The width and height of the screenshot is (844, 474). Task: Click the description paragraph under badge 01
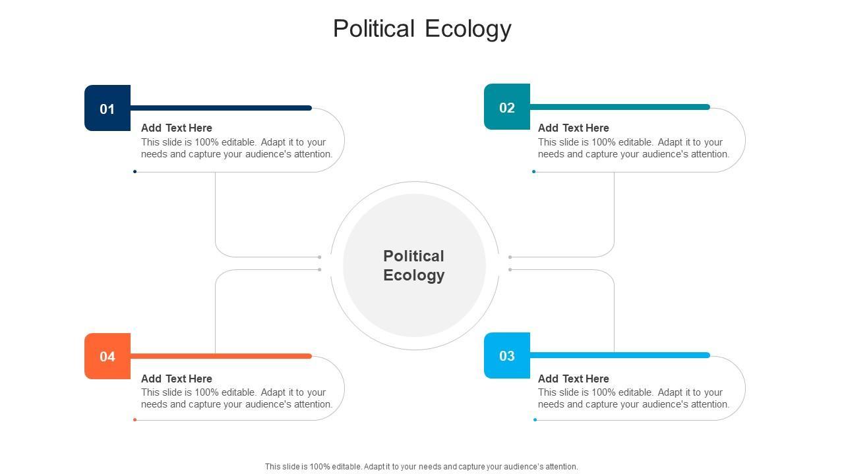coord(237,148)
